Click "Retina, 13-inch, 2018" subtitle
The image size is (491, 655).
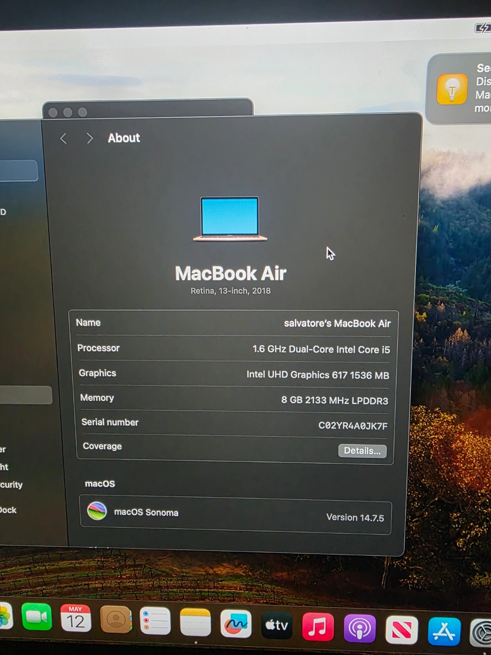click(x=230, y=291)
